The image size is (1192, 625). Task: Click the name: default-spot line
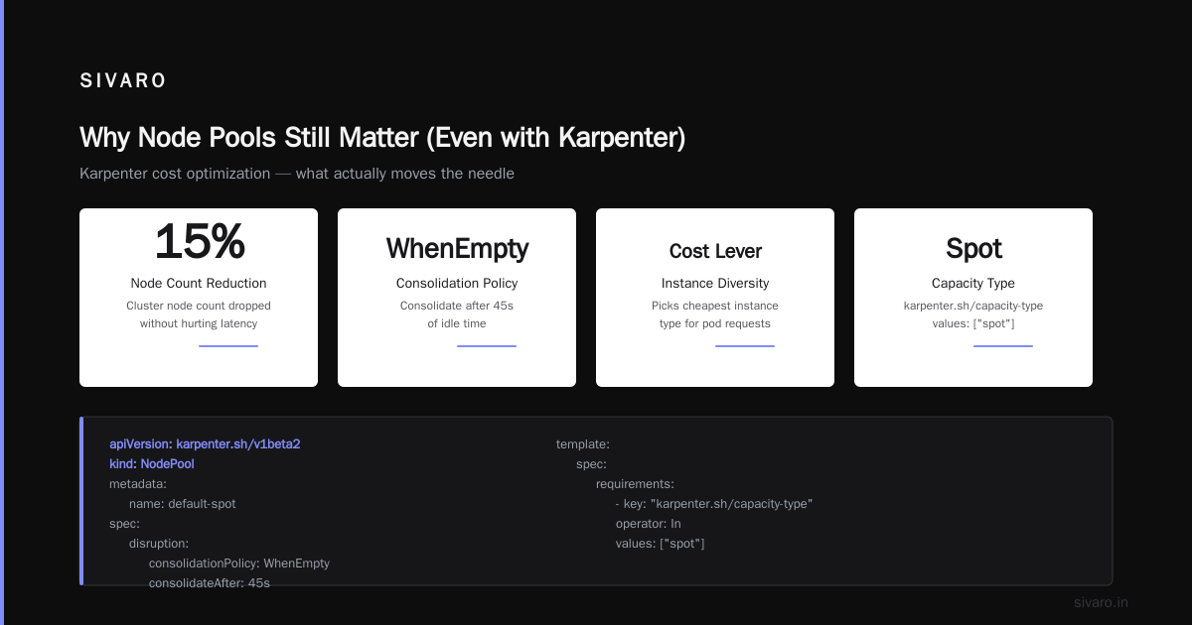tap(183, 504)
